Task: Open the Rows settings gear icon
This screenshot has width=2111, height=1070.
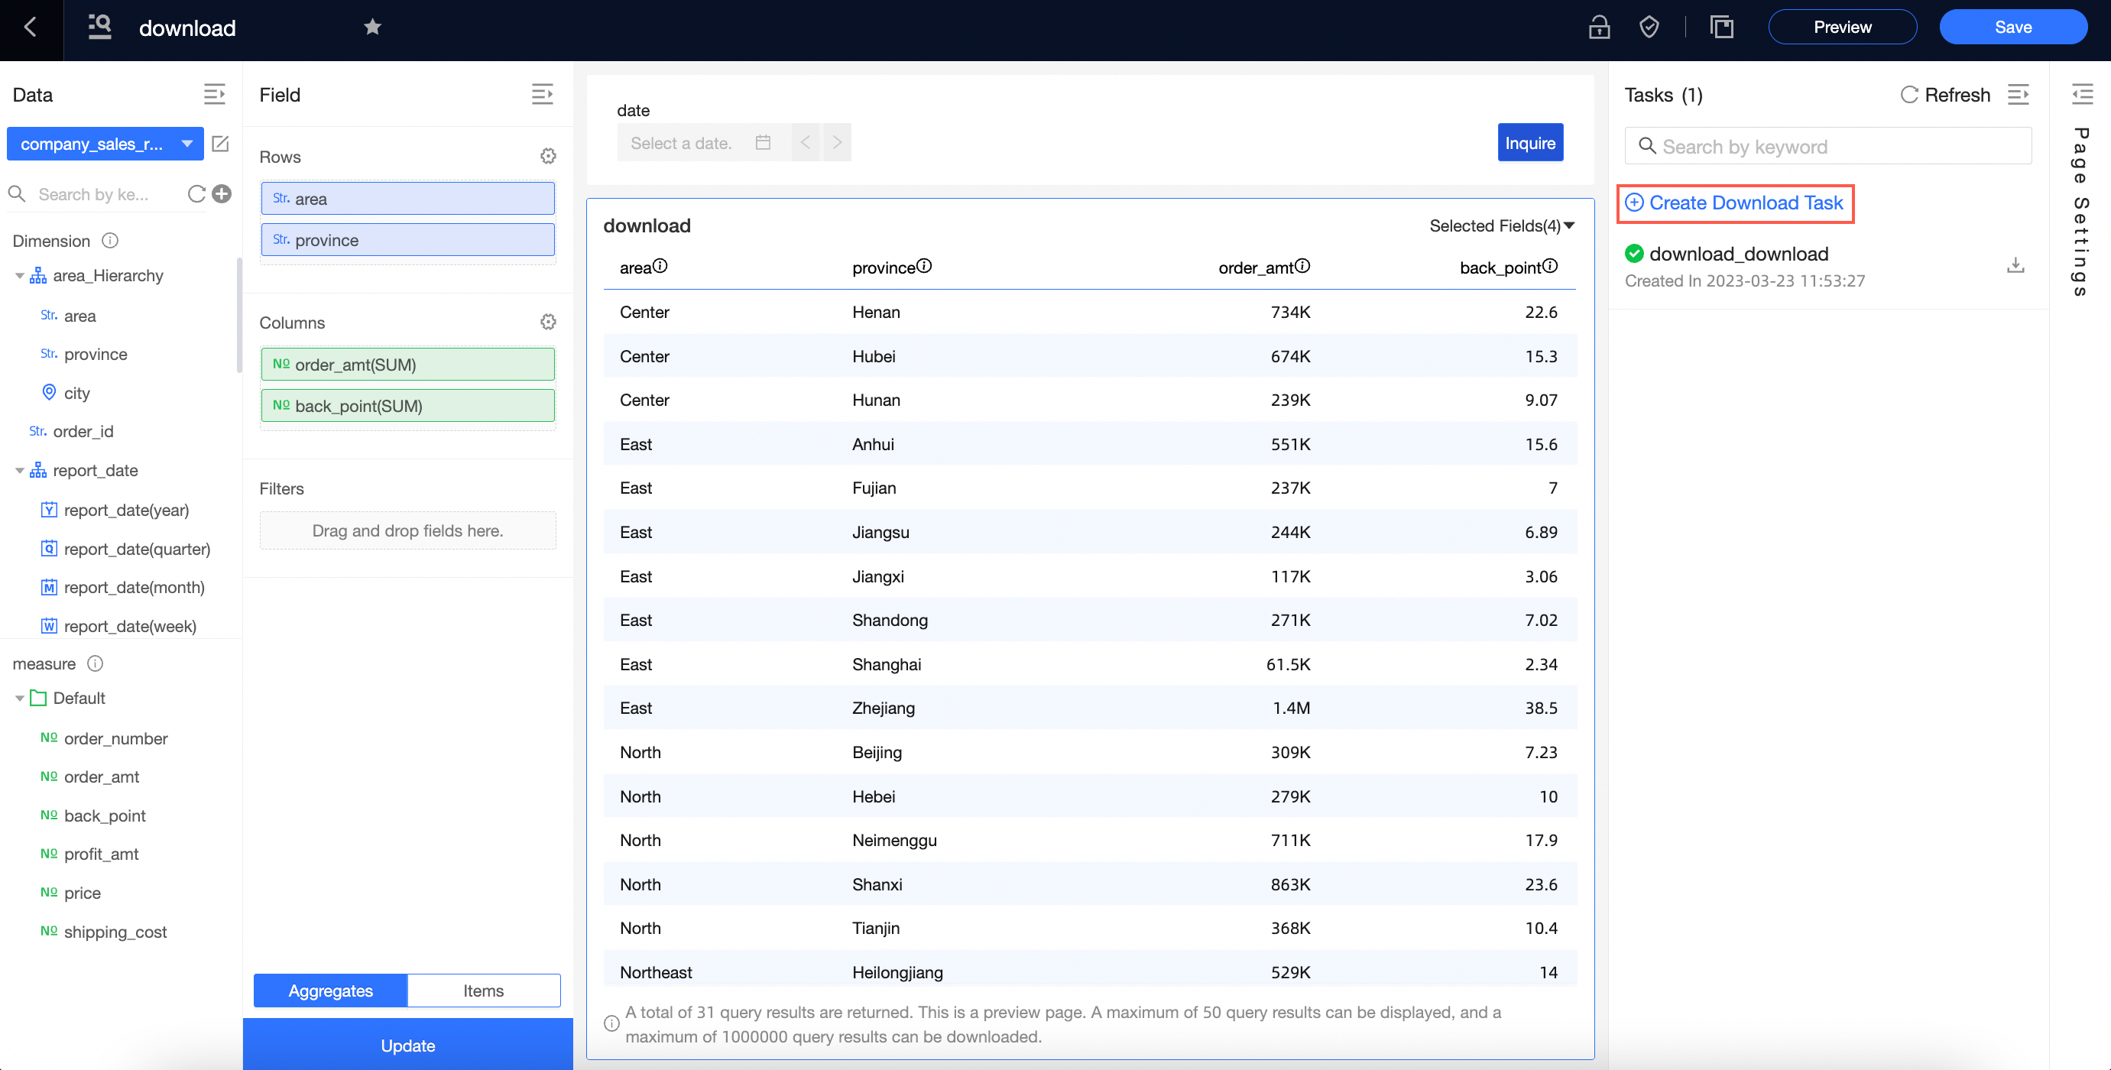Action: pos(548,156)
